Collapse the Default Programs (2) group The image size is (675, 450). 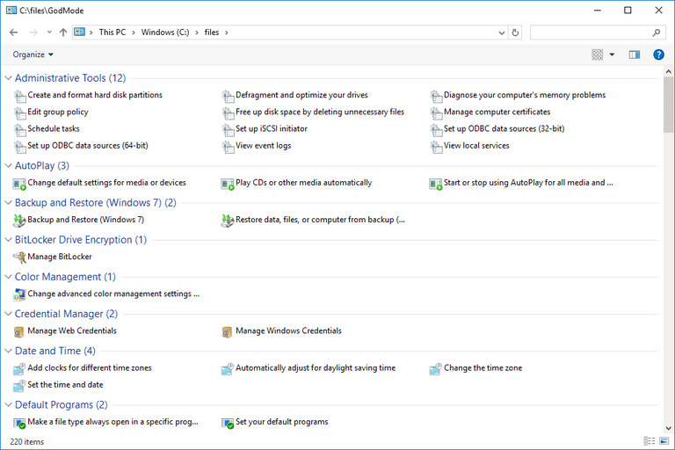coord(8,405)
